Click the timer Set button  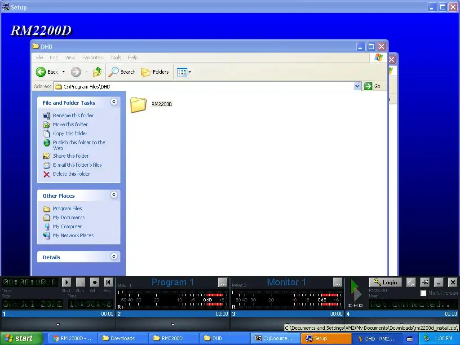[94, 282]
